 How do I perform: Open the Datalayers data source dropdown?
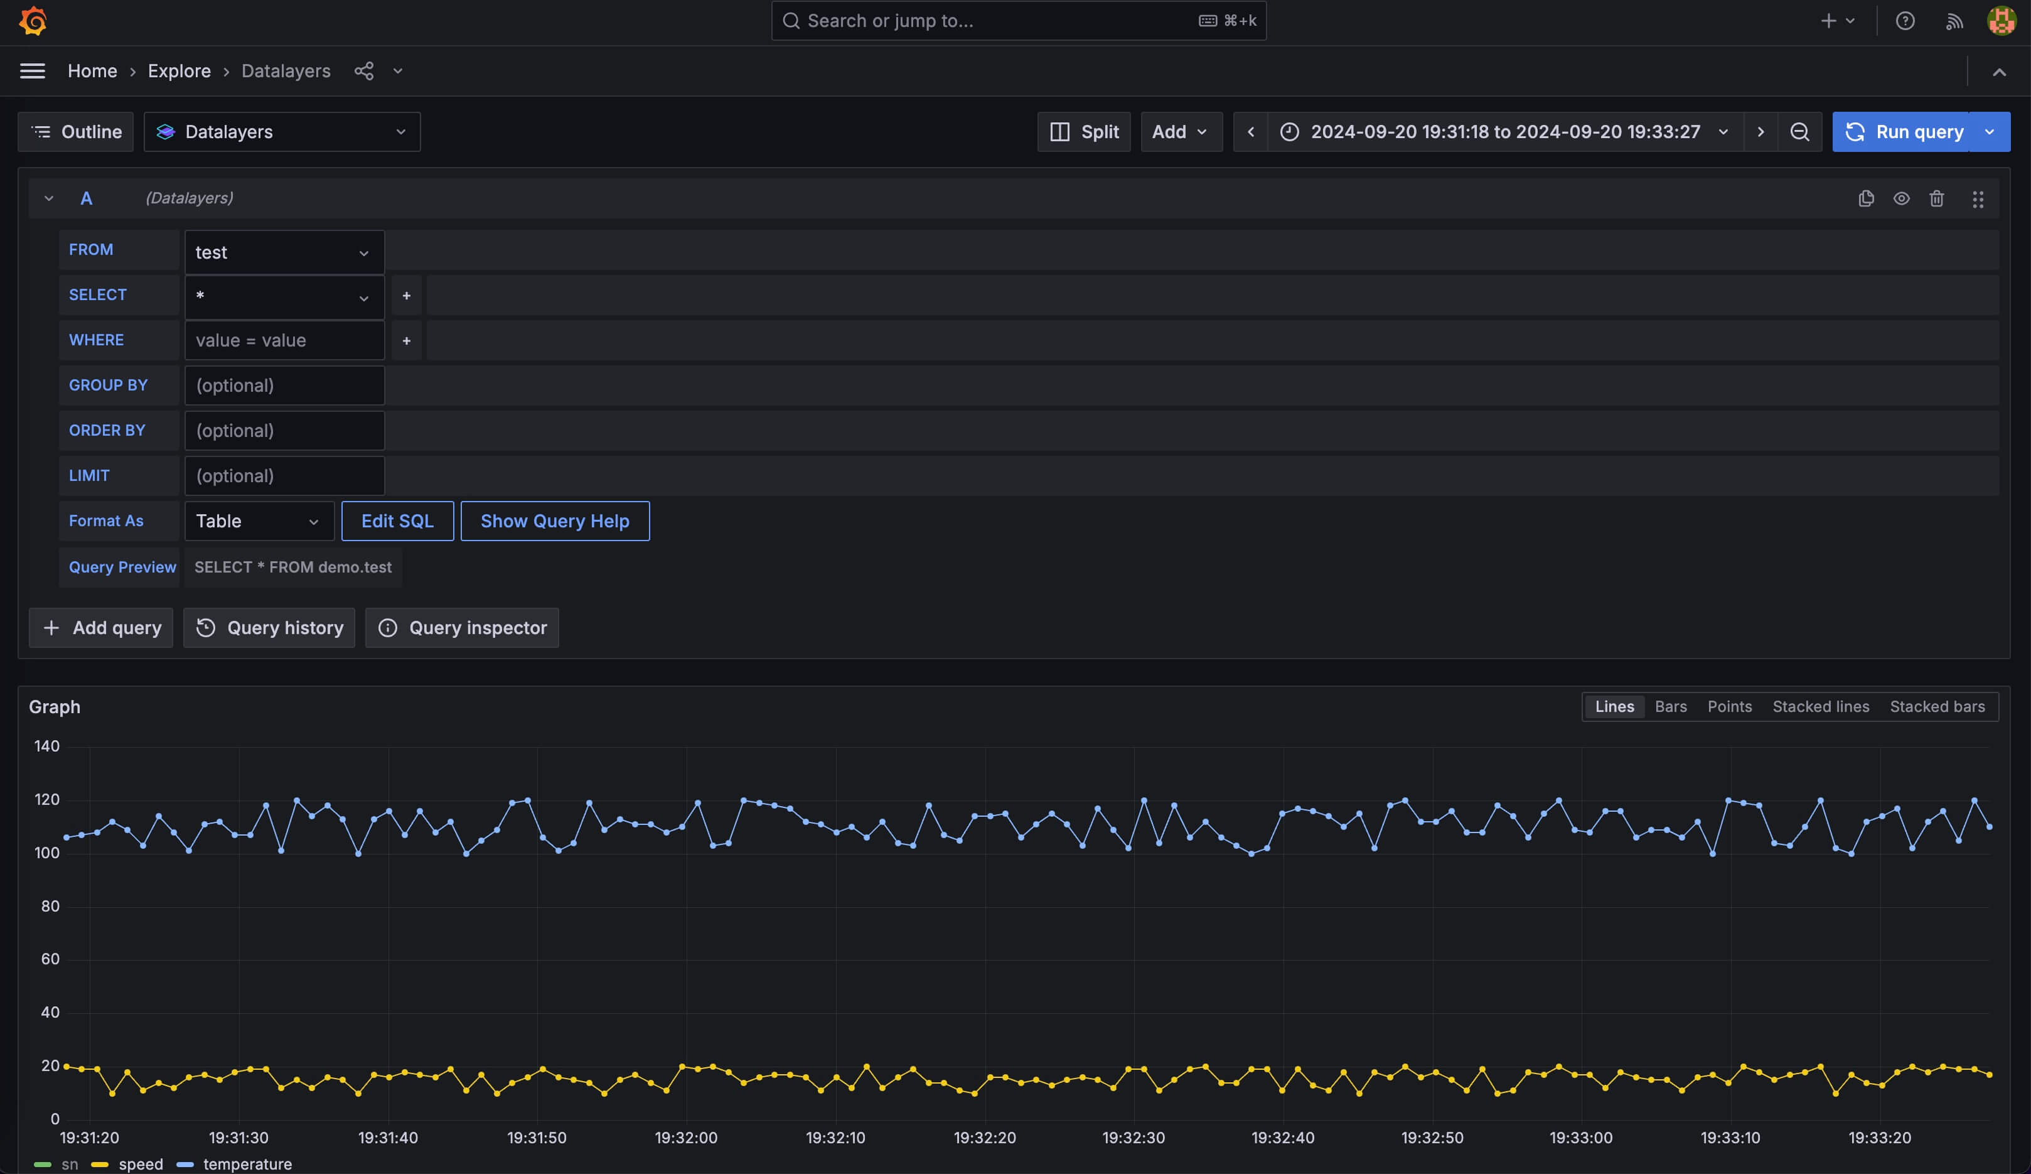click(x=281, y=131)
